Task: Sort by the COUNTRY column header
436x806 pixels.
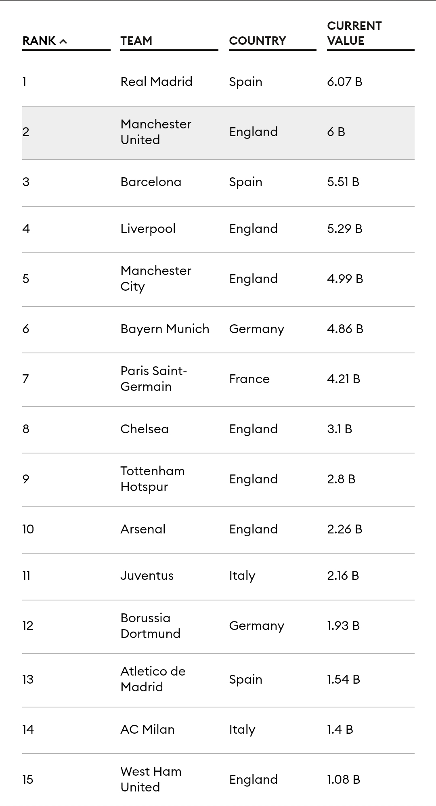Action: [258, 41]
